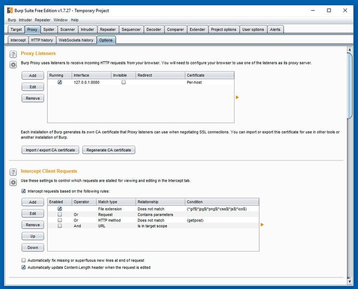Click Regenerate CA certificate
The height and width of the screenshot is (289, 358).
(x=109, y=150)
